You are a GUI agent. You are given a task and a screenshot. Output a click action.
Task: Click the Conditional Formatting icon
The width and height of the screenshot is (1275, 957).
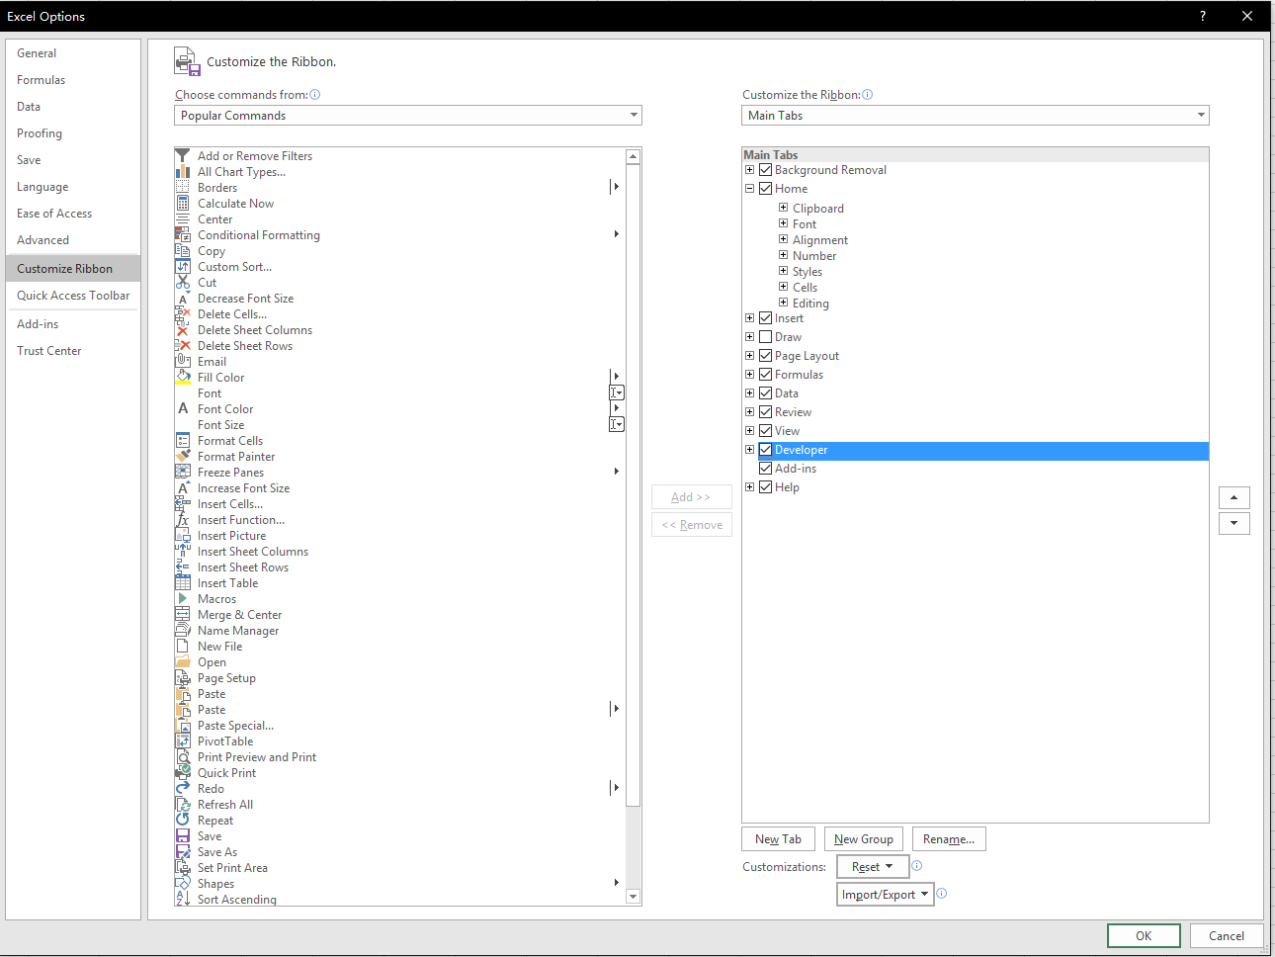tap(183, 235)
